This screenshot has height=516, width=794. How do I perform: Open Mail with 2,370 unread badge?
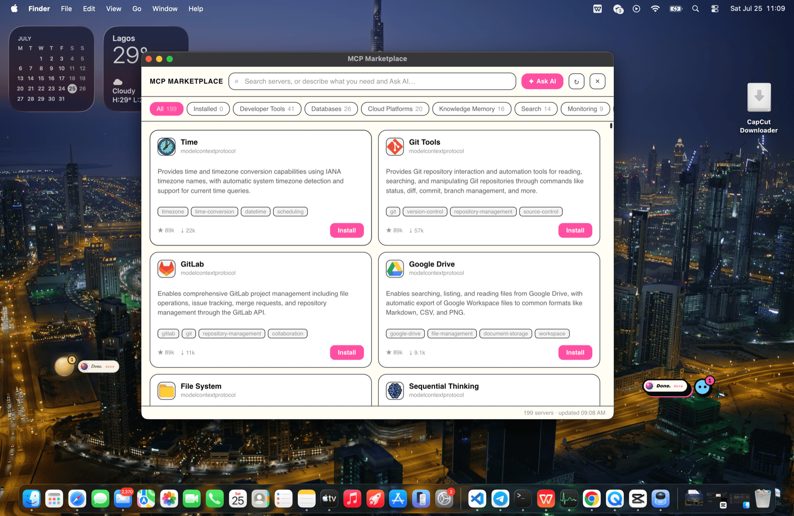click(x=123, y=499)
